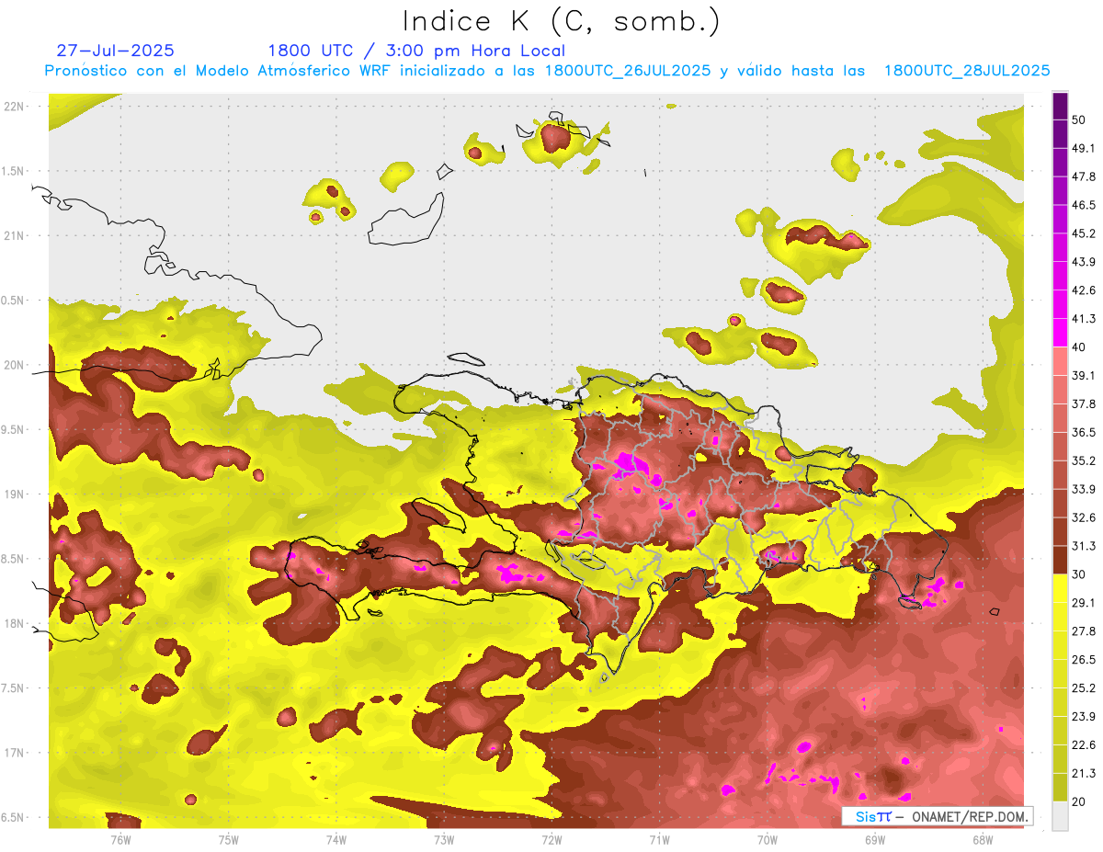Click the legend value '50'
Viewport: 1103px width, 852px height.
point(1078,119)
